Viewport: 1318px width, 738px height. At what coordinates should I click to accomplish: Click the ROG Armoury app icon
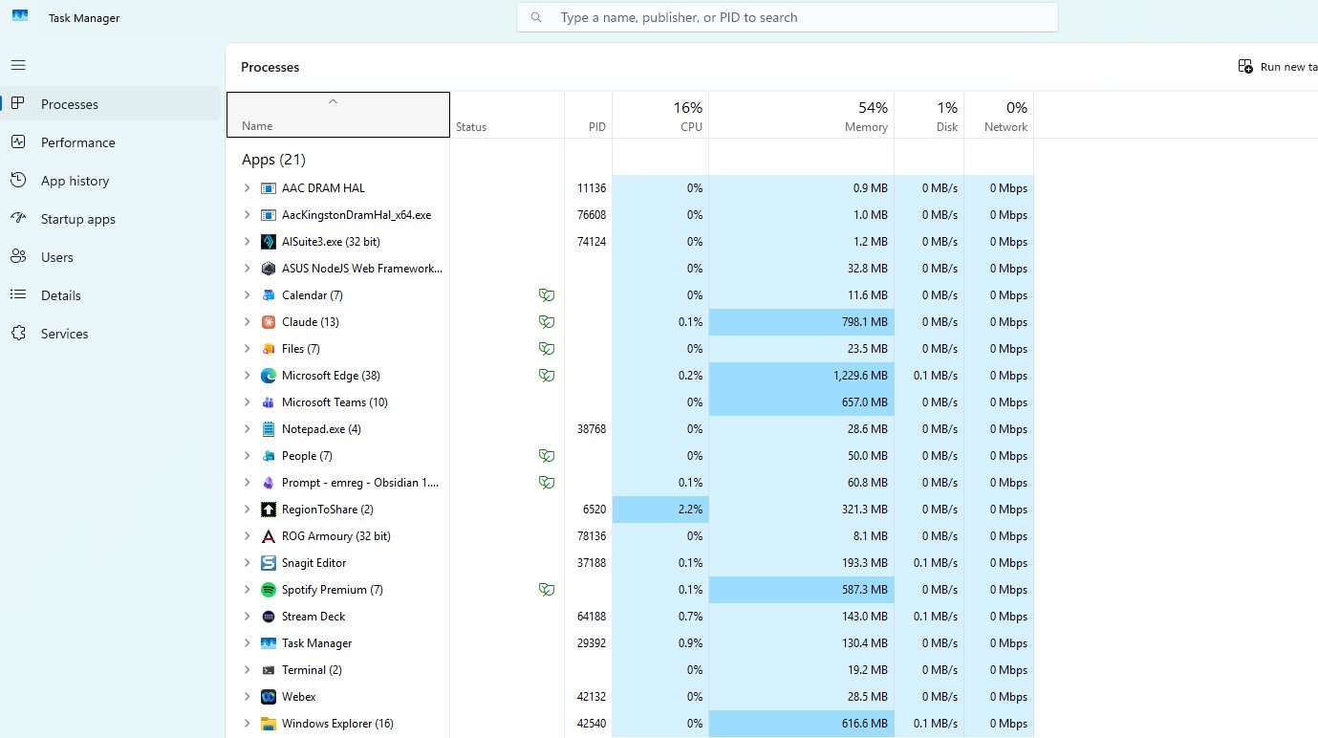pos(269,536)
